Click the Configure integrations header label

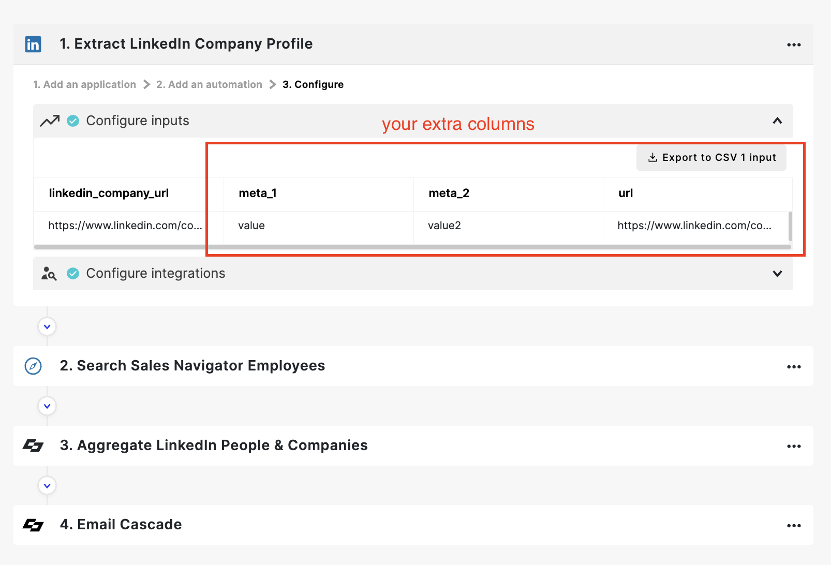(x=156, y=274)
